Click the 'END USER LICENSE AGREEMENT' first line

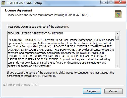(x=36, y=33)
